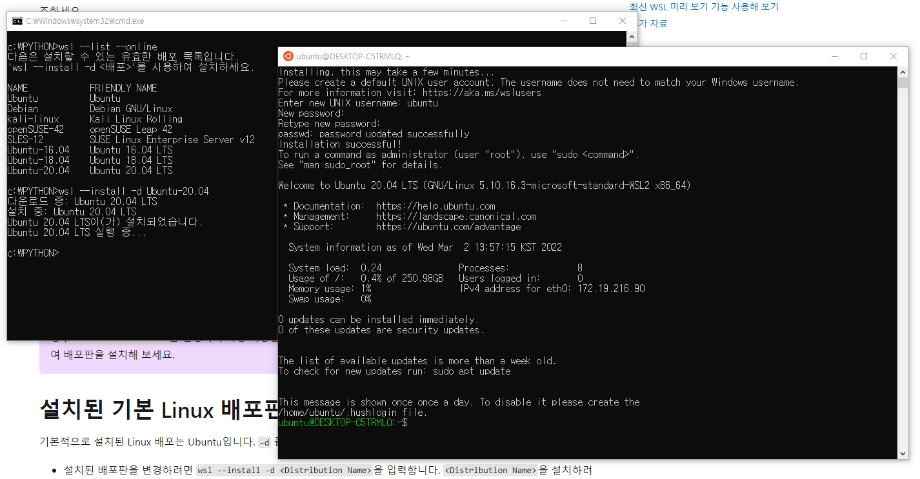Click the cmd.exe window title text
Viewport: 920px width, 479px height.
pyautogui.click(x=85, y=21)
